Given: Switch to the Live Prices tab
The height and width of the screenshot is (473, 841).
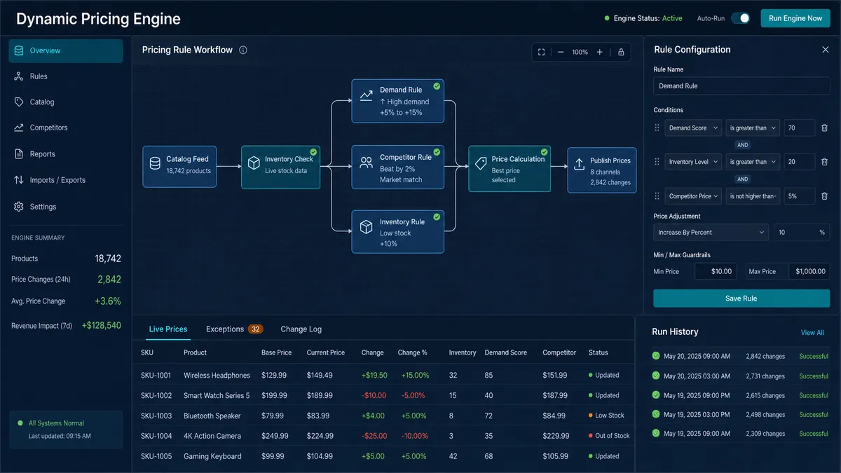Looking at the screenshot, I should (168, 329).
